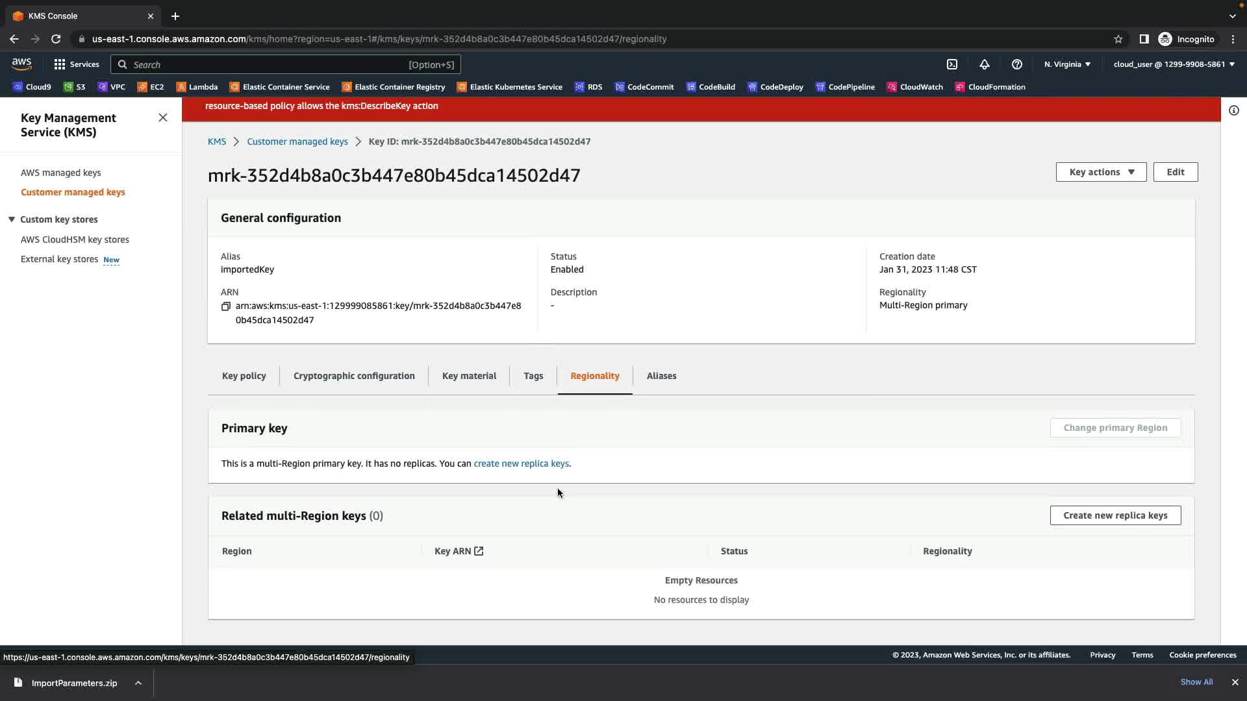
Task: Open the CloudWatch bookmark shortcut
Action: [x=914, y=87]
